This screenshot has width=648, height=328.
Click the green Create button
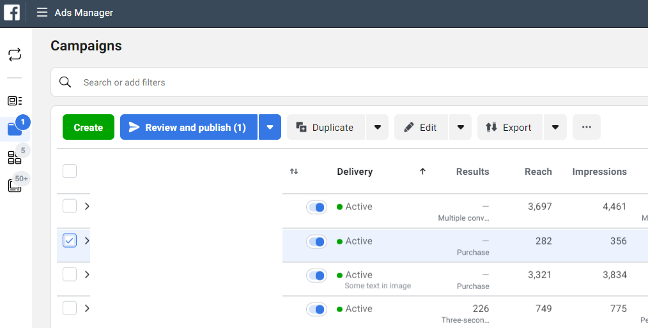point(88,128)
